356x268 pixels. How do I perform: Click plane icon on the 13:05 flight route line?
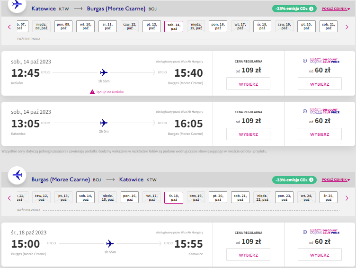coord(104,123)
